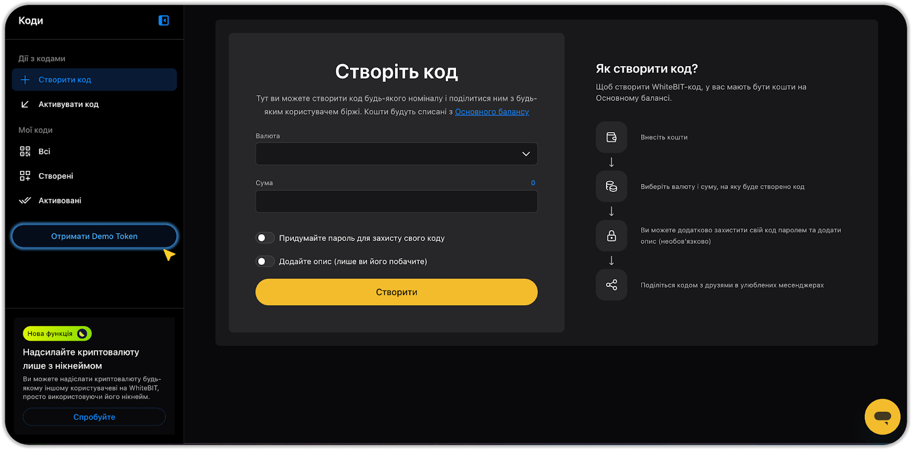This screenshot has height=450, width=912.
Task: Open the yellow support chat bubble
Action: 882,416
